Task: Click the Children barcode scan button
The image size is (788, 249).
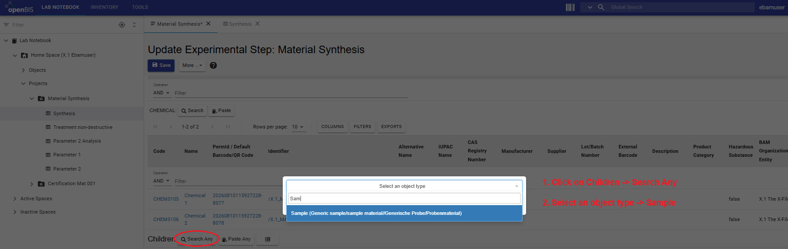Action: (x=268, y=239)
